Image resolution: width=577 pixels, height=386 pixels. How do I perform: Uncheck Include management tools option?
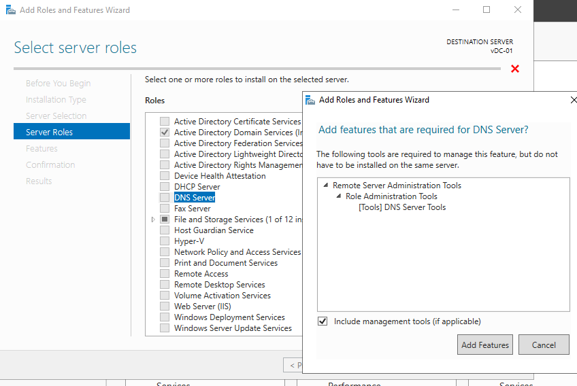coord(323,321)
